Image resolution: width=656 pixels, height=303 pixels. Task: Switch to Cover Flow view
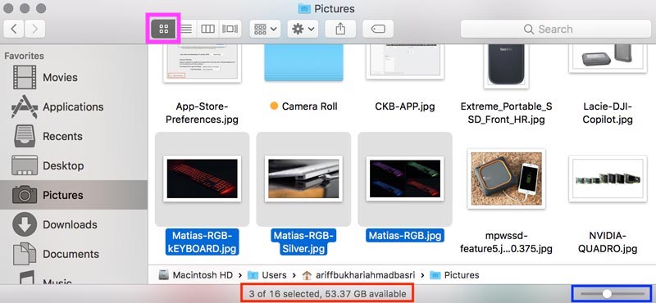230,29
